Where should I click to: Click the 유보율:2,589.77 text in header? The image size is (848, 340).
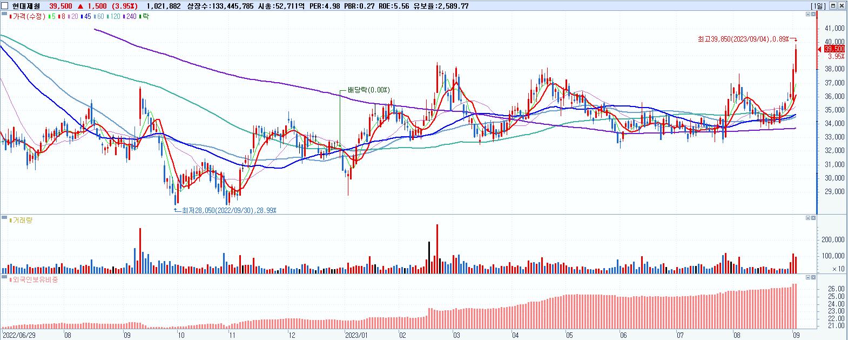pos(441,6)
